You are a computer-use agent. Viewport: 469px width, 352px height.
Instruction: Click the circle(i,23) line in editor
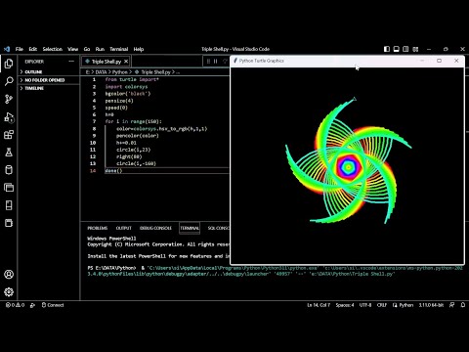[x=134, y=150]
